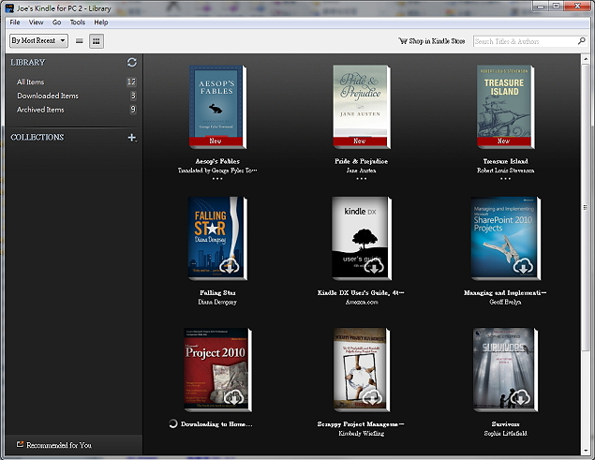
Task: Add a new collection with plus icon
Action: 132,138
